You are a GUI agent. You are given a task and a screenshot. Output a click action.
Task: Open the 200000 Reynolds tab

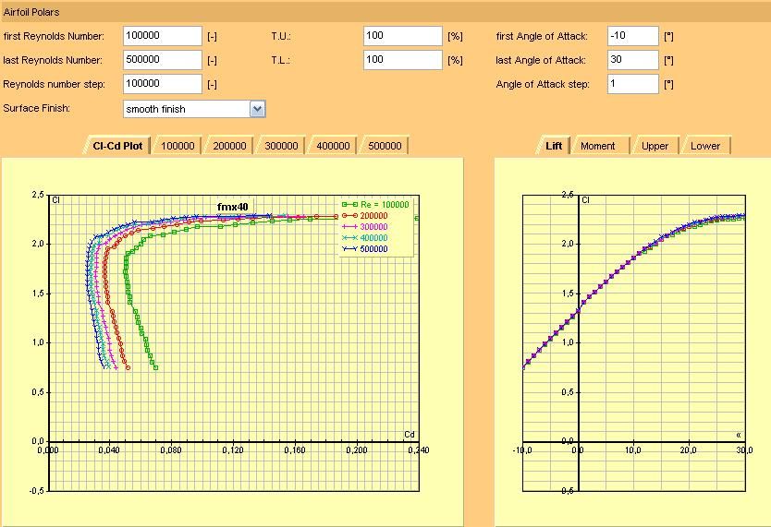pos(229,146)
